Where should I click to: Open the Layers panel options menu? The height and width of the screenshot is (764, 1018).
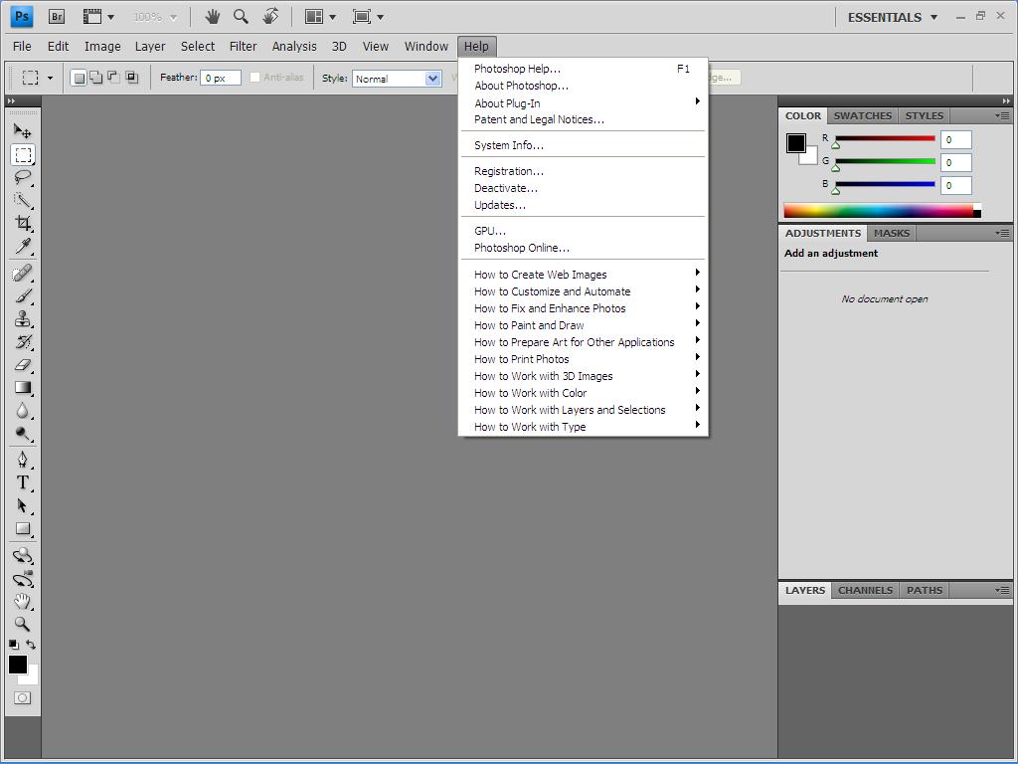point(1002,590)
